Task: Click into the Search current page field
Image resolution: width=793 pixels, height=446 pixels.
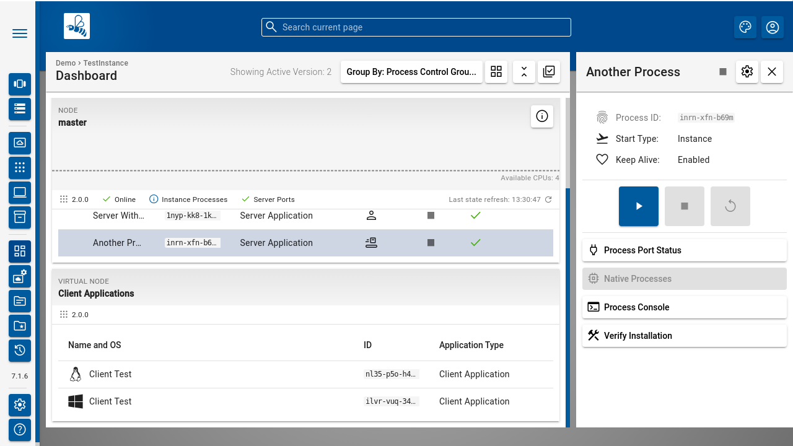Action: tap(416, 27)
